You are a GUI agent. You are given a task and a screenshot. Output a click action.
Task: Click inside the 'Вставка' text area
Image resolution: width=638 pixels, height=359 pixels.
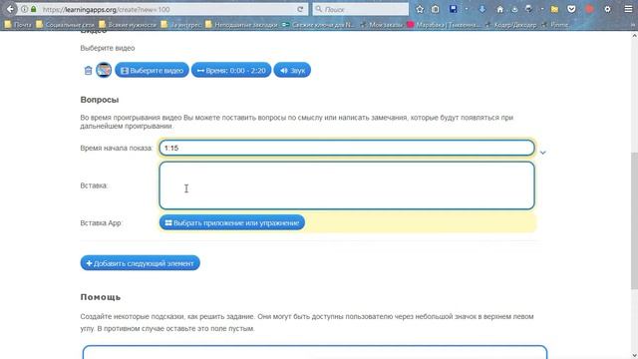(x=347, y=185)
